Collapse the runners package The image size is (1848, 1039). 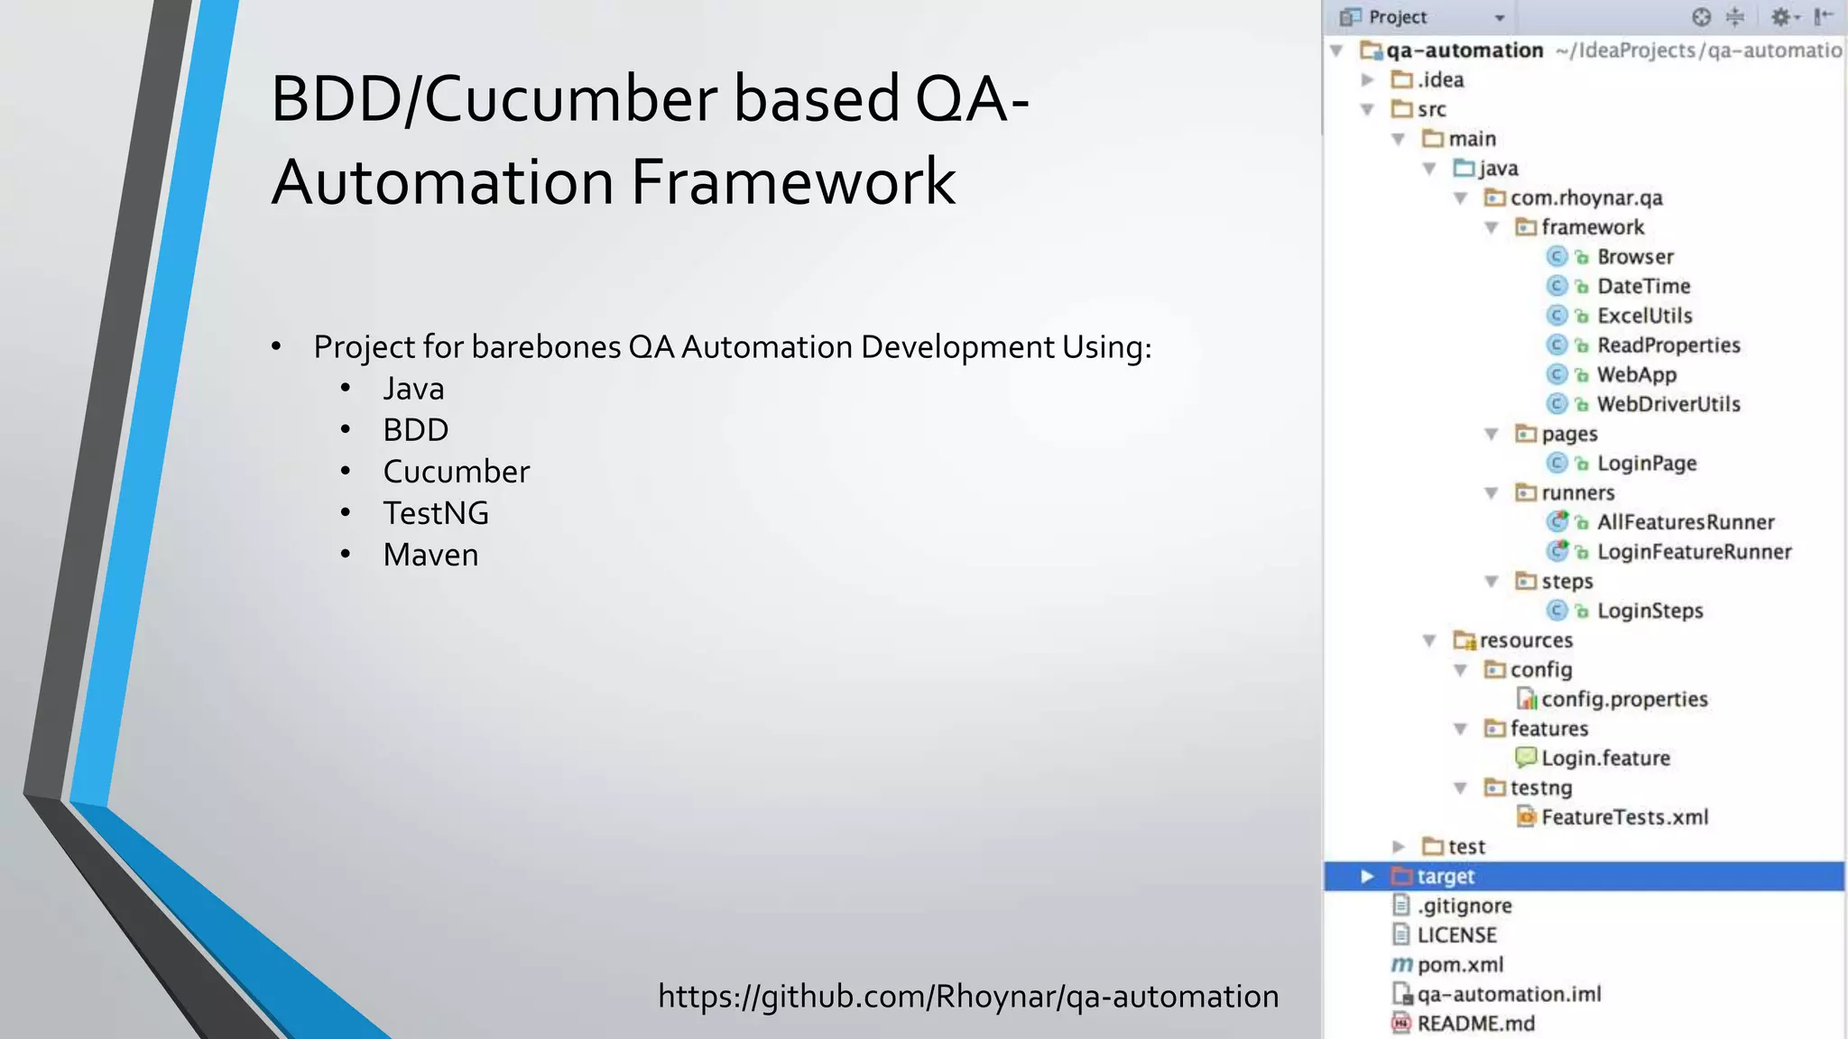(x=1492, y=493)
